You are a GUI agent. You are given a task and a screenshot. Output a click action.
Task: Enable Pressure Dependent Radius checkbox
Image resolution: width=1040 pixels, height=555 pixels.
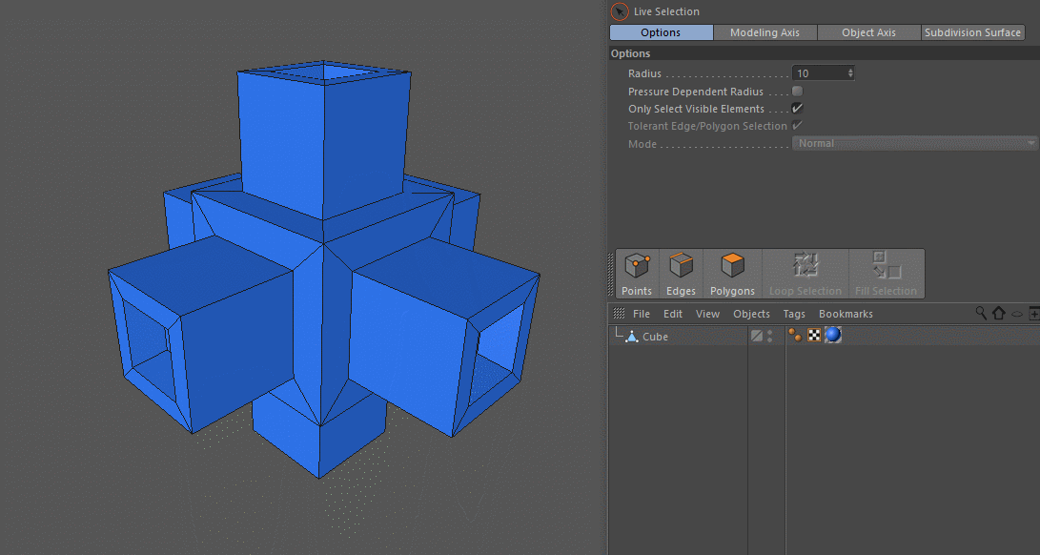tap(797, 92)
